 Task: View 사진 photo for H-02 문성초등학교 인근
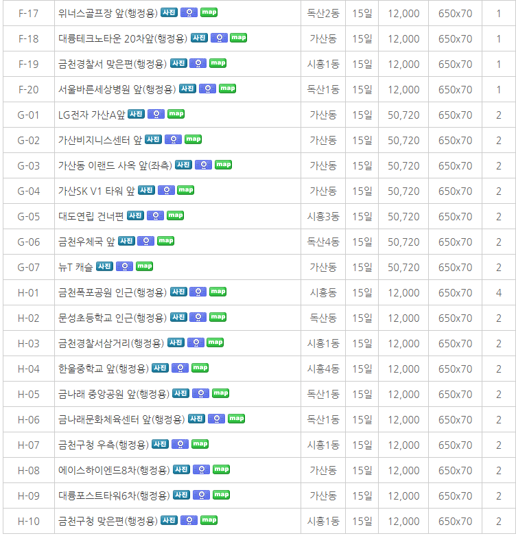tap(178, 317)
